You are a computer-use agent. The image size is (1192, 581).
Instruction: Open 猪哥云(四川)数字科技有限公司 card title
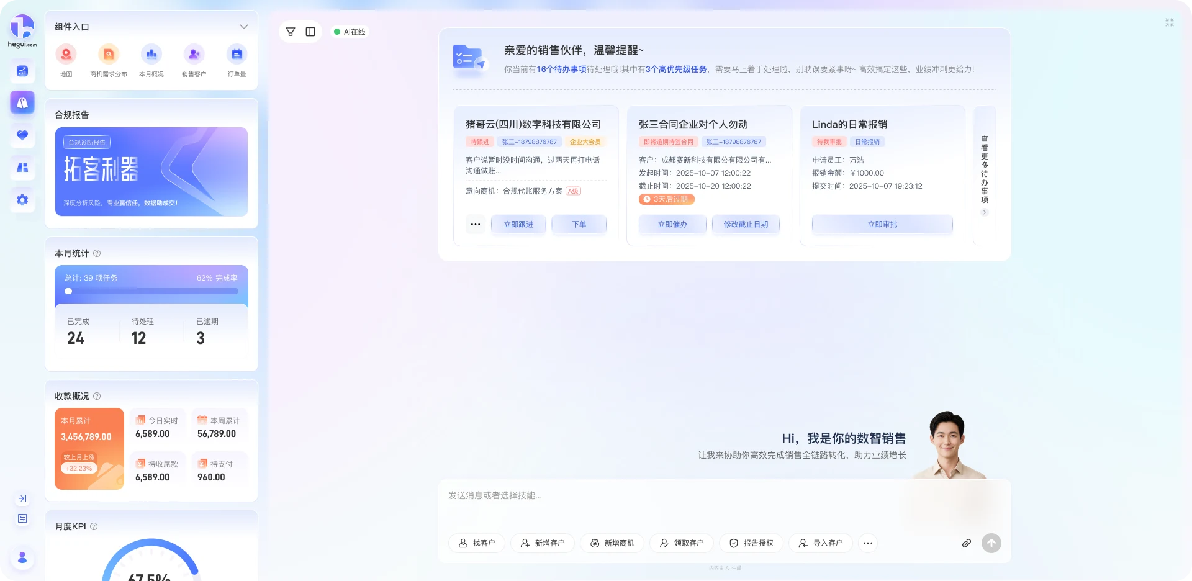[533, 125]
